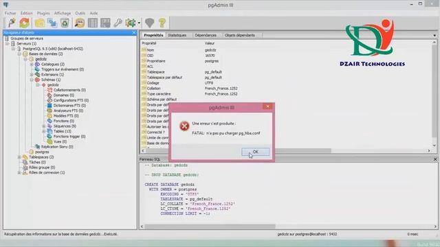Select the gedcdz database in the tree
This screenshot has height=247, width=440.
click(x=41, y=59)
